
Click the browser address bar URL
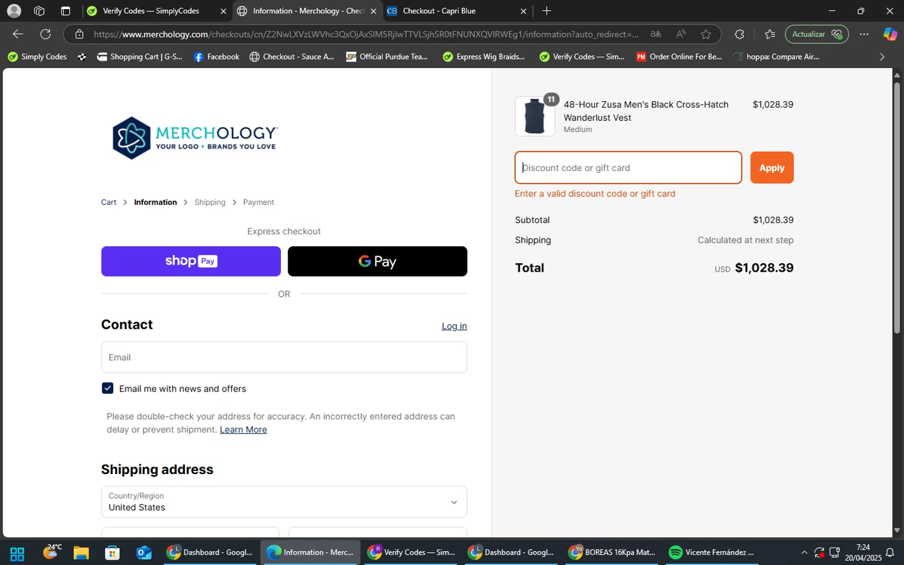[x=366, y=34]
